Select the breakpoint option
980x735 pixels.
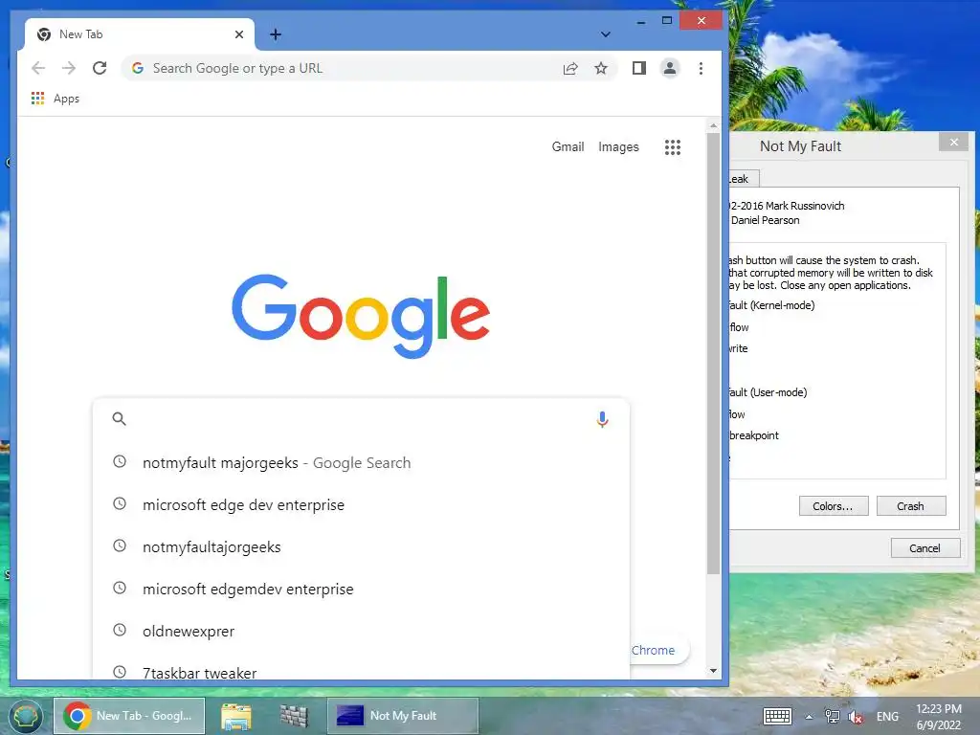[x=754, y=435]
